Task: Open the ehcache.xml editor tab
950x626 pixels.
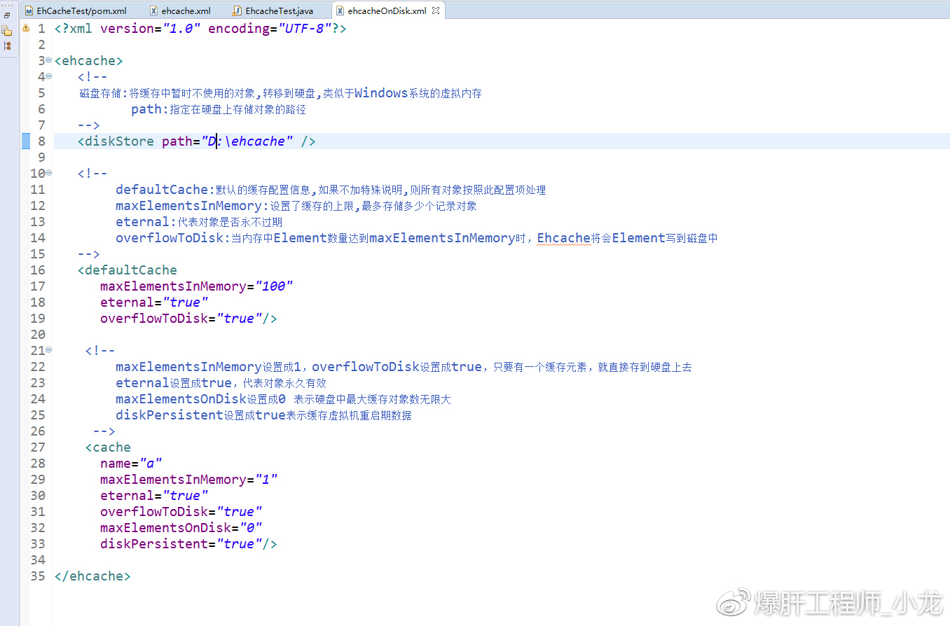Action: click(x=179, y=11)
